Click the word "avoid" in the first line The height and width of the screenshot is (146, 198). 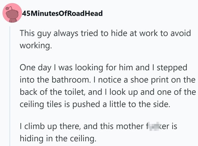pos(180,33)
